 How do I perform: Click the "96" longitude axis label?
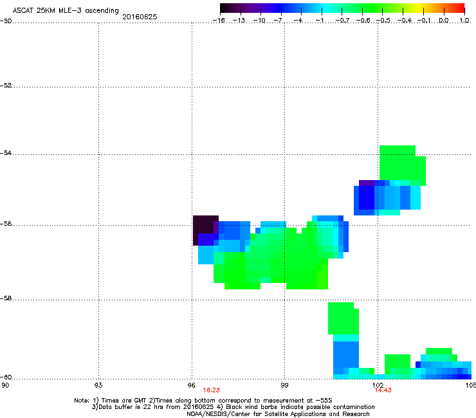point(191,385)
